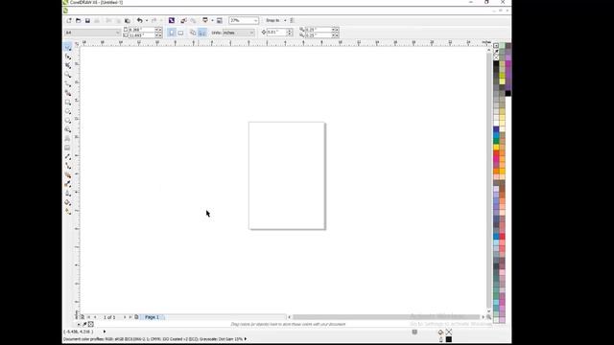Select the Shape tool
Screen dimensions: 614x345
tap(68, 57)
